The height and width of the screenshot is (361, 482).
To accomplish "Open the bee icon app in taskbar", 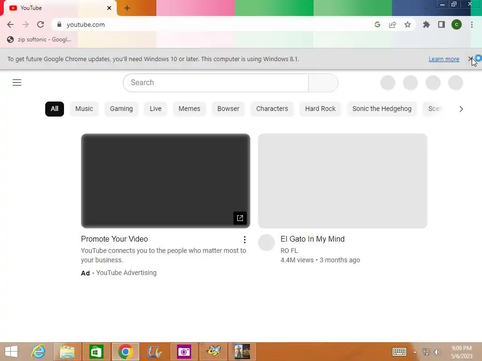I will (213, 352).
